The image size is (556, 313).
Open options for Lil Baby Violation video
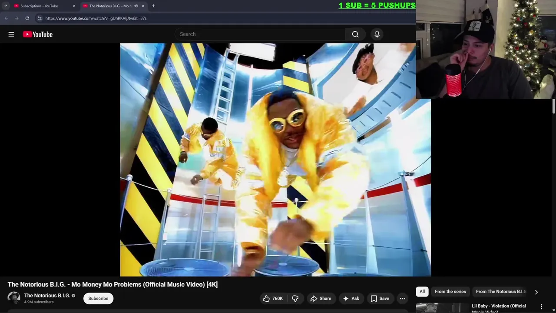pos(541,307)
